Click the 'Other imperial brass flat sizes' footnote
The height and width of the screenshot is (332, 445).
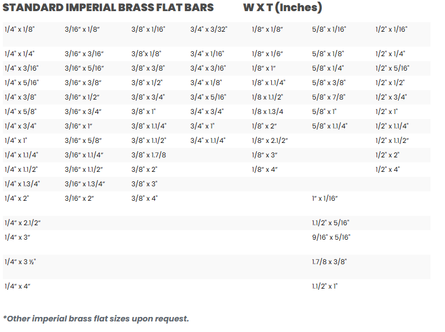click(x=96, y=319)
